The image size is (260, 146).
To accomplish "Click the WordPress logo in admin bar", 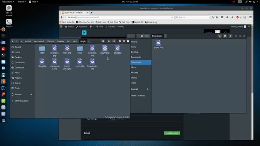I will tap(61, 27).
